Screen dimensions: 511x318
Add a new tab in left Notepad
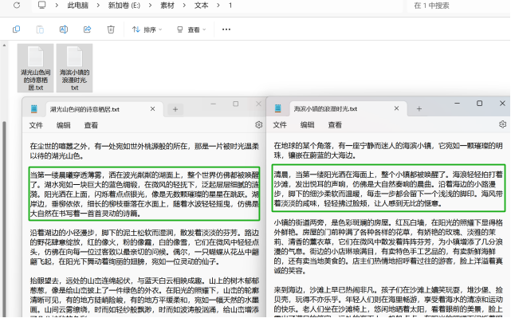tap(175, 109)
